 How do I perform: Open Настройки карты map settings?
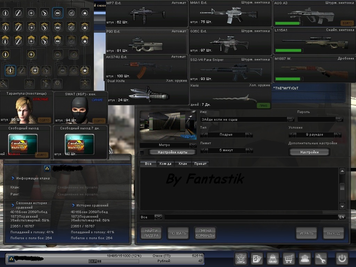pyautogui.click(x=172, y=152)
